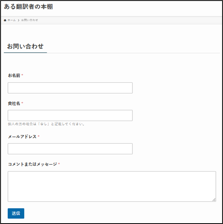Focus the メールアドレス text field
Image resolution: width=223 pixels, height=224 pixels.
click(x=70, y=149)
